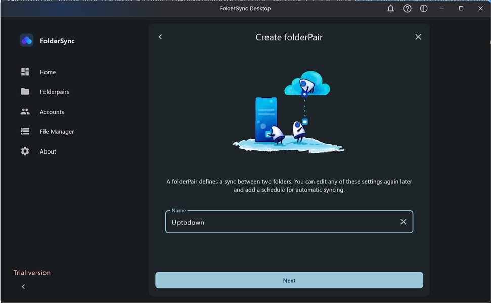Open File Manager from the sidebar
The image size is (491, 303).
pyautogui.click(x=57, y=132)
